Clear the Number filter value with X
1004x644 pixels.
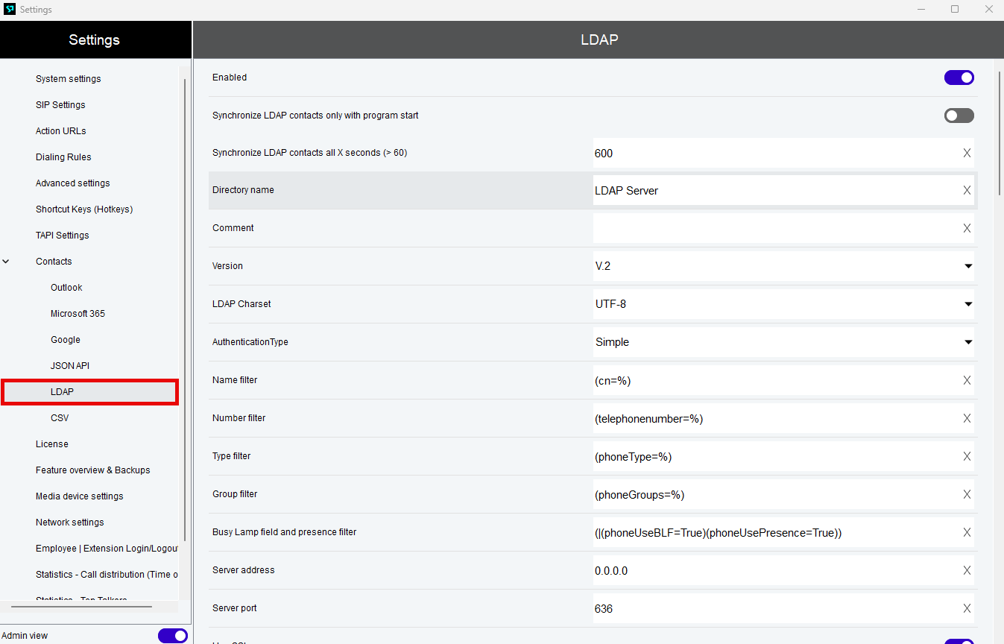[967, 418]
